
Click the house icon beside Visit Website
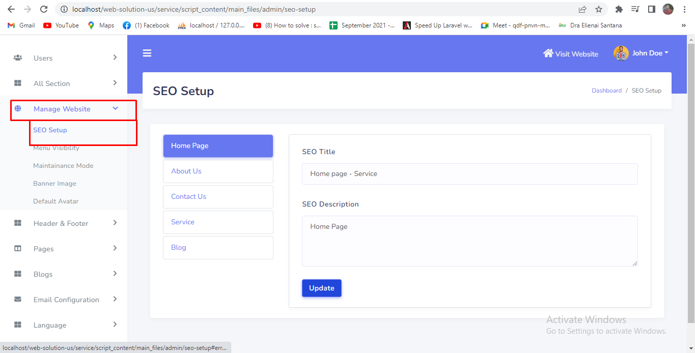click(x=548, y=53)
